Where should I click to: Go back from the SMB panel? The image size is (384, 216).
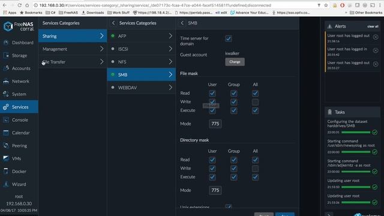[182, 23]
